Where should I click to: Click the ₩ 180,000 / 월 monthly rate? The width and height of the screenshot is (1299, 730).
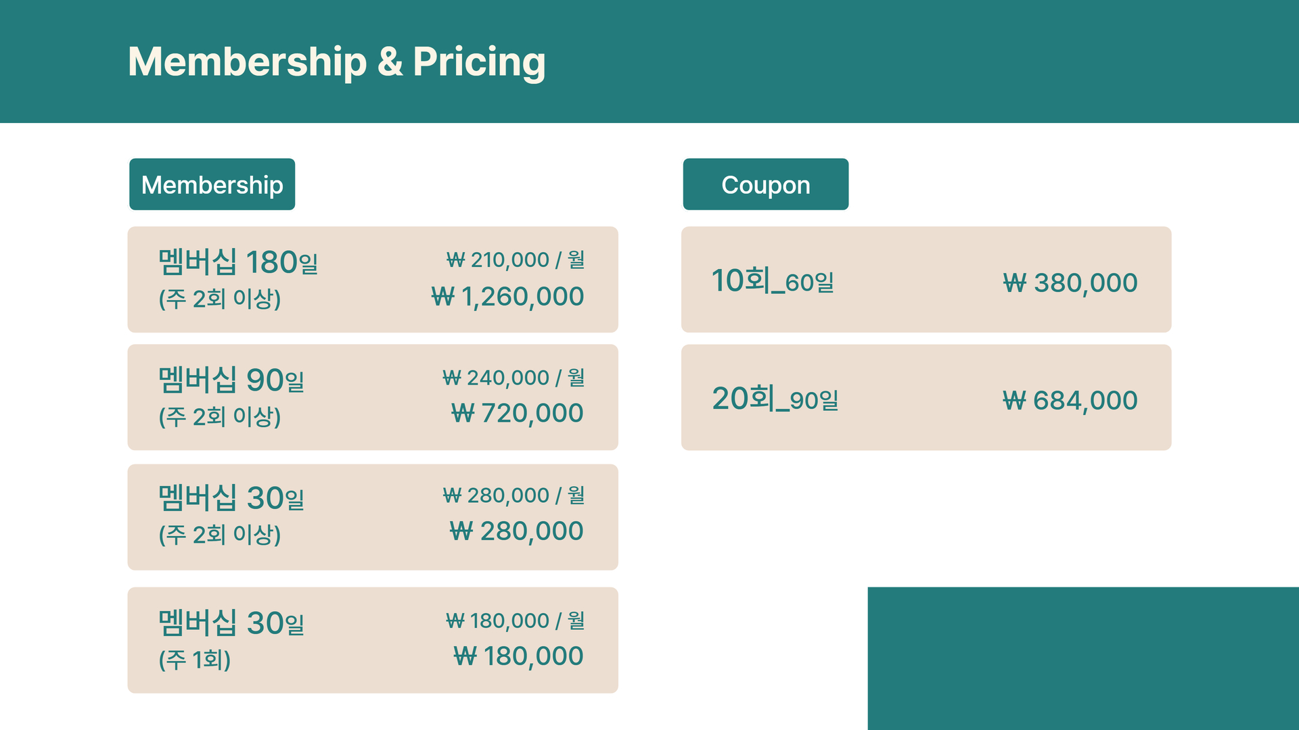pos(515,620)
